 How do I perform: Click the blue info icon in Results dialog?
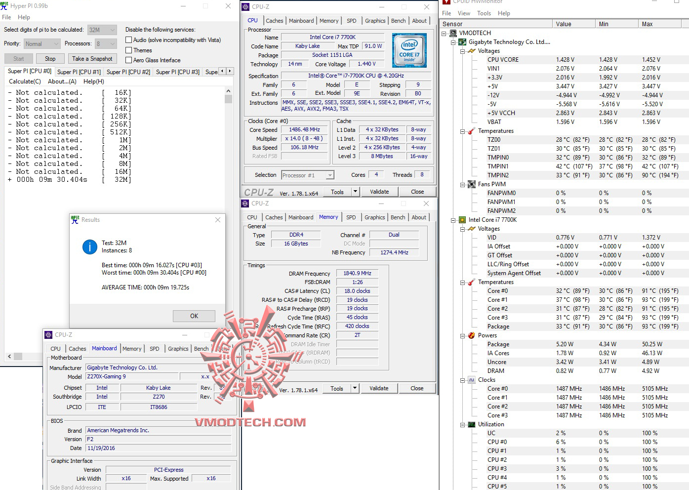pos(89,247)
